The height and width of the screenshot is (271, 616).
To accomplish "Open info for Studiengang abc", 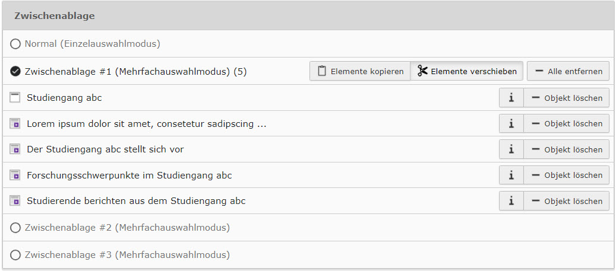I will [x=511, y=98].
